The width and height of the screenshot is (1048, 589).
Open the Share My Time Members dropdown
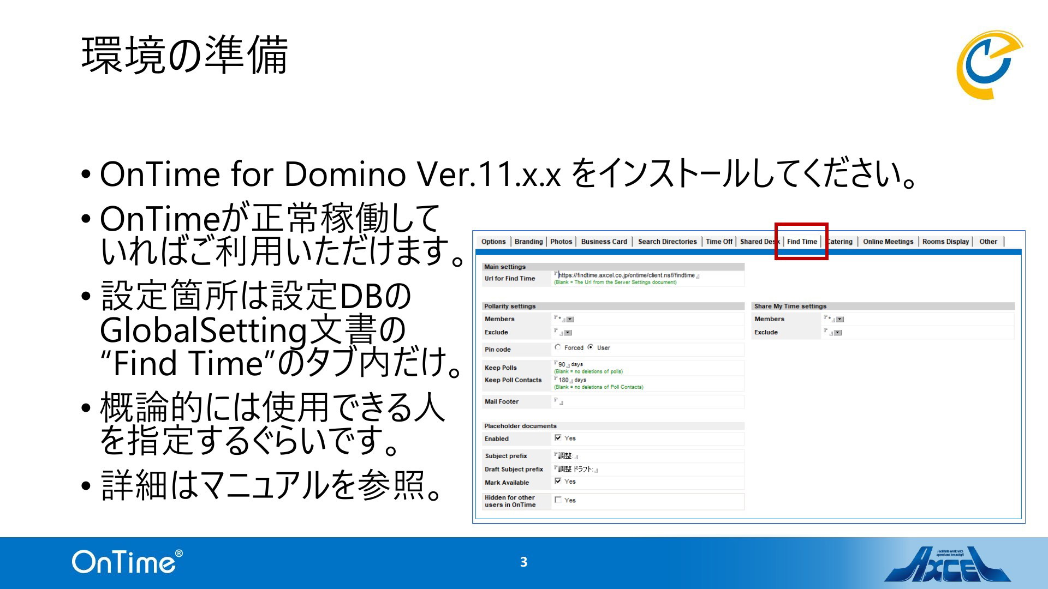(840, 320)
